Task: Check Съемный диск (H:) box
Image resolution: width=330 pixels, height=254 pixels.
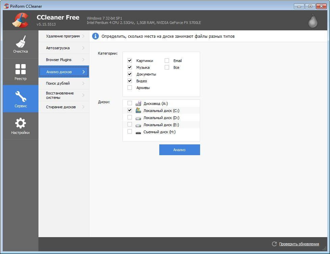Action: pyautogui.click(x=130, y=132)
